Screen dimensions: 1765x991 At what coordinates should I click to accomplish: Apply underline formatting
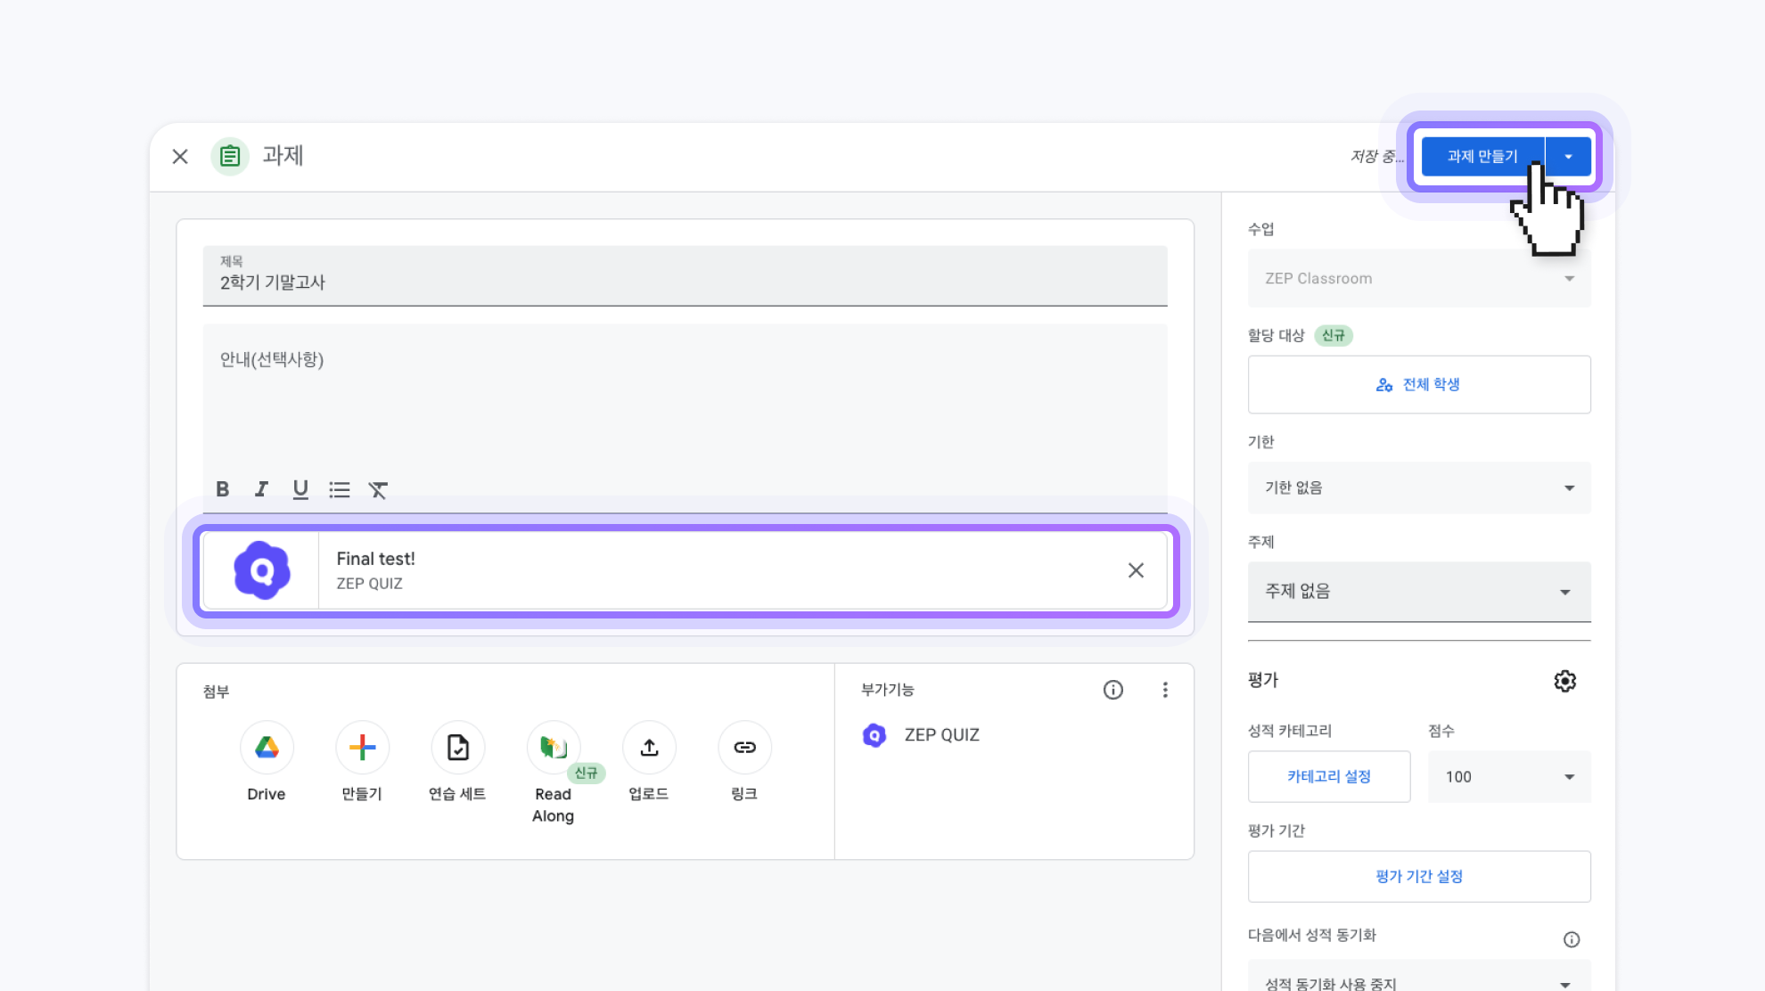(300, 489)
